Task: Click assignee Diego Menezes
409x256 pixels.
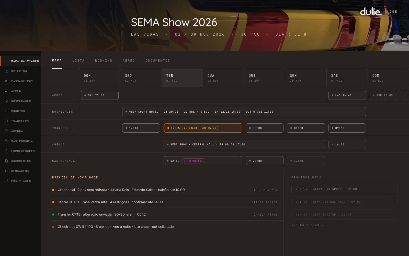Action: [264, 190]
